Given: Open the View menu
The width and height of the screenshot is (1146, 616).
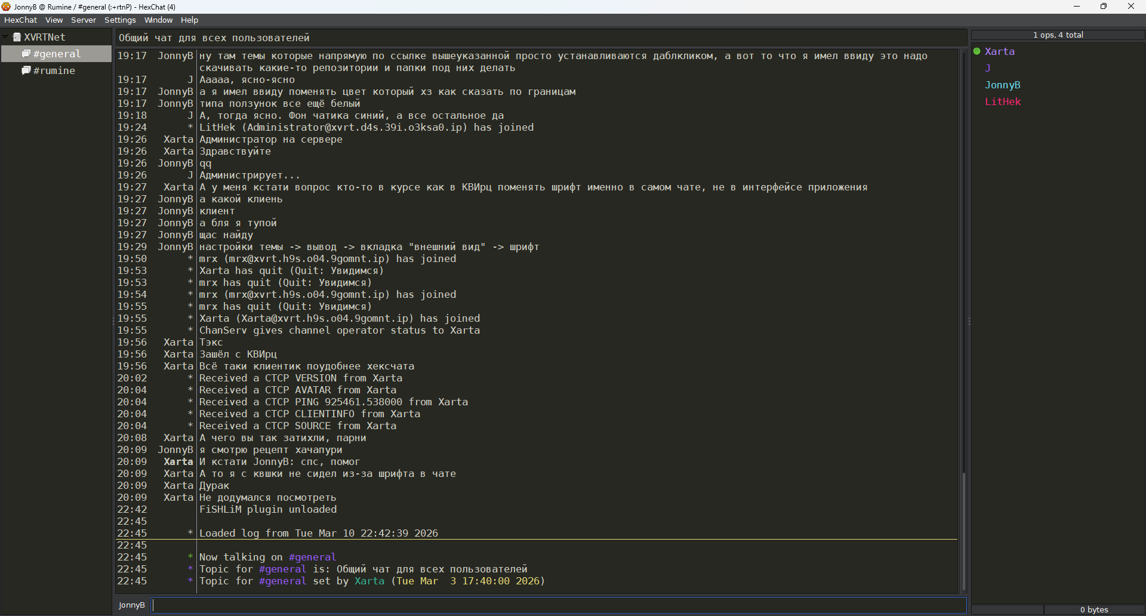Looking at the screenshot, I should click(54, 20).
